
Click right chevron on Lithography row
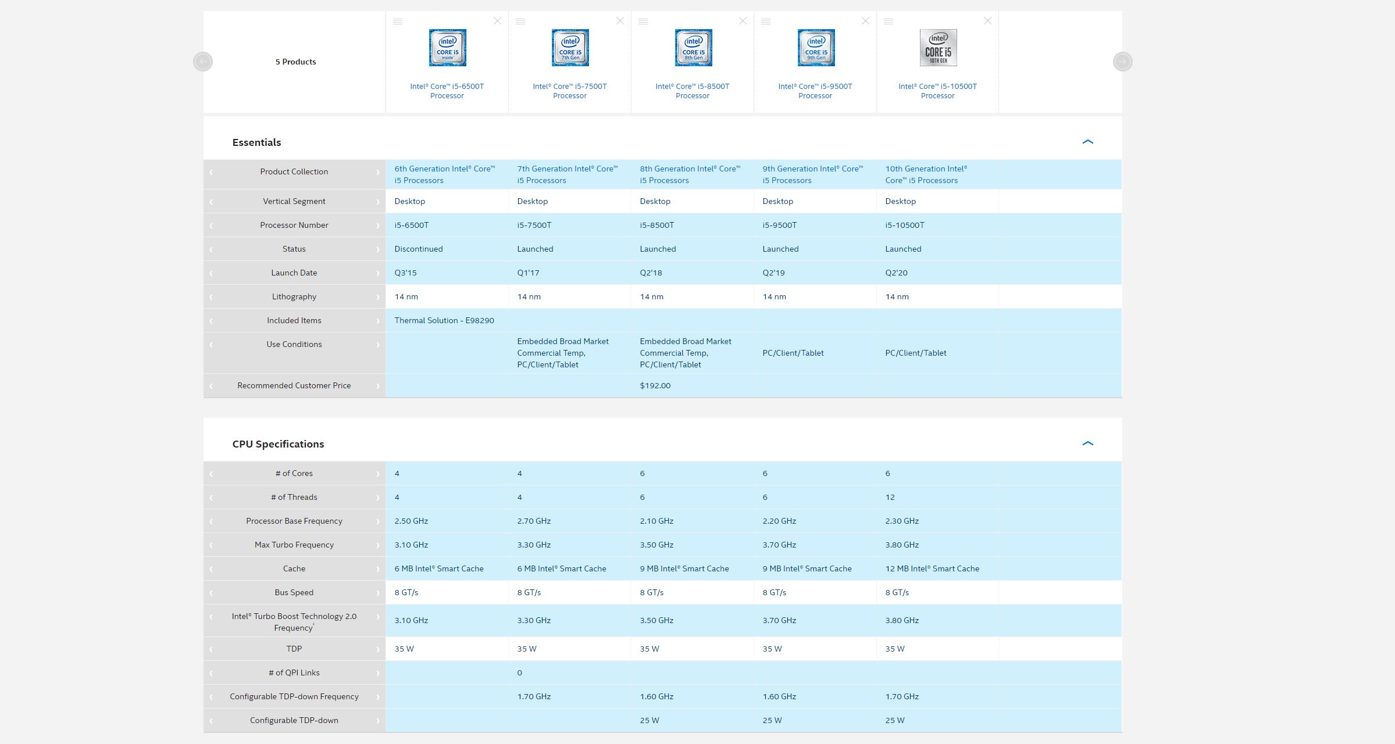[378, 297]
